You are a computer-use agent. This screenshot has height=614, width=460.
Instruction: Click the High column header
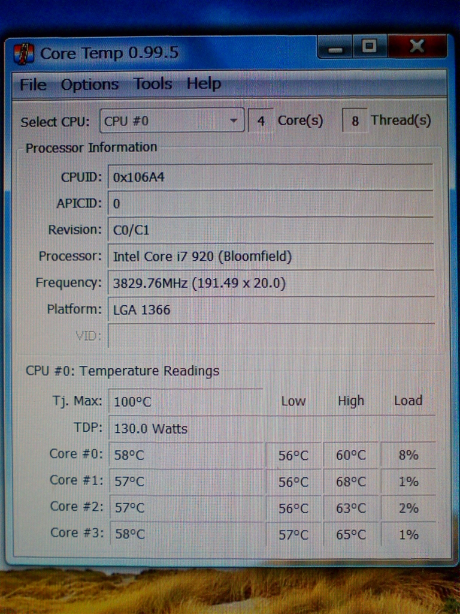351,401
